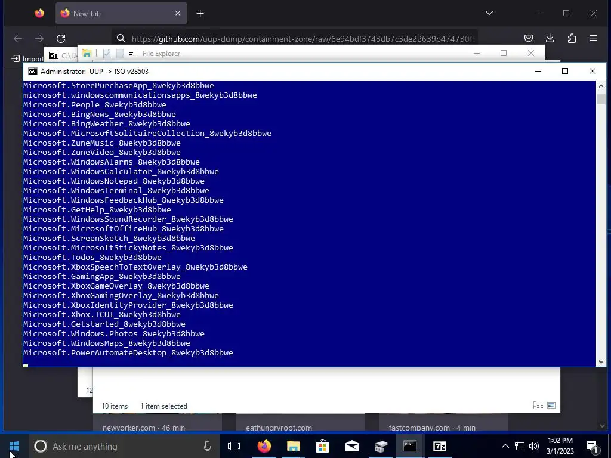Open Firefox from the taskbar
The image size is (611, 458).
264,446
